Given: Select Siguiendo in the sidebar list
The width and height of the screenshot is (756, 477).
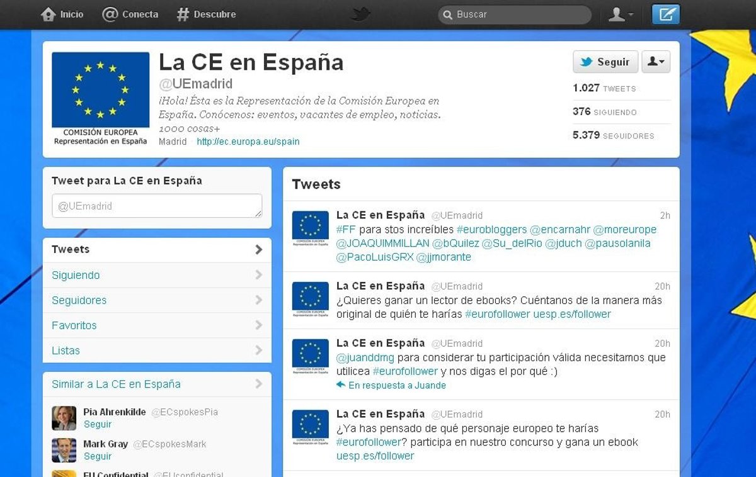Looking at the screenshot, I should pos(76,275).
